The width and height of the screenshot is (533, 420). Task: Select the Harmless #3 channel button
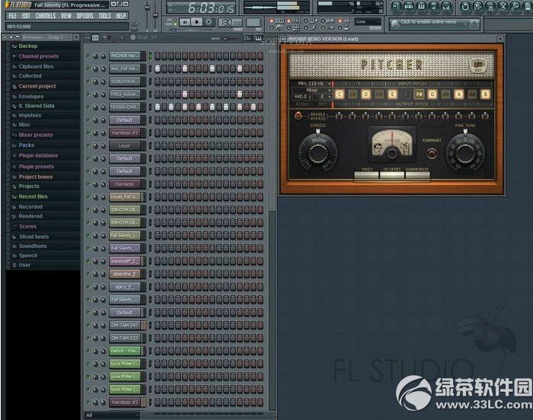126,133
